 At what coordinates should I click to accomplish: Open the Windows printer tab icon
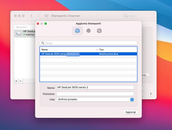coord(99,31)
